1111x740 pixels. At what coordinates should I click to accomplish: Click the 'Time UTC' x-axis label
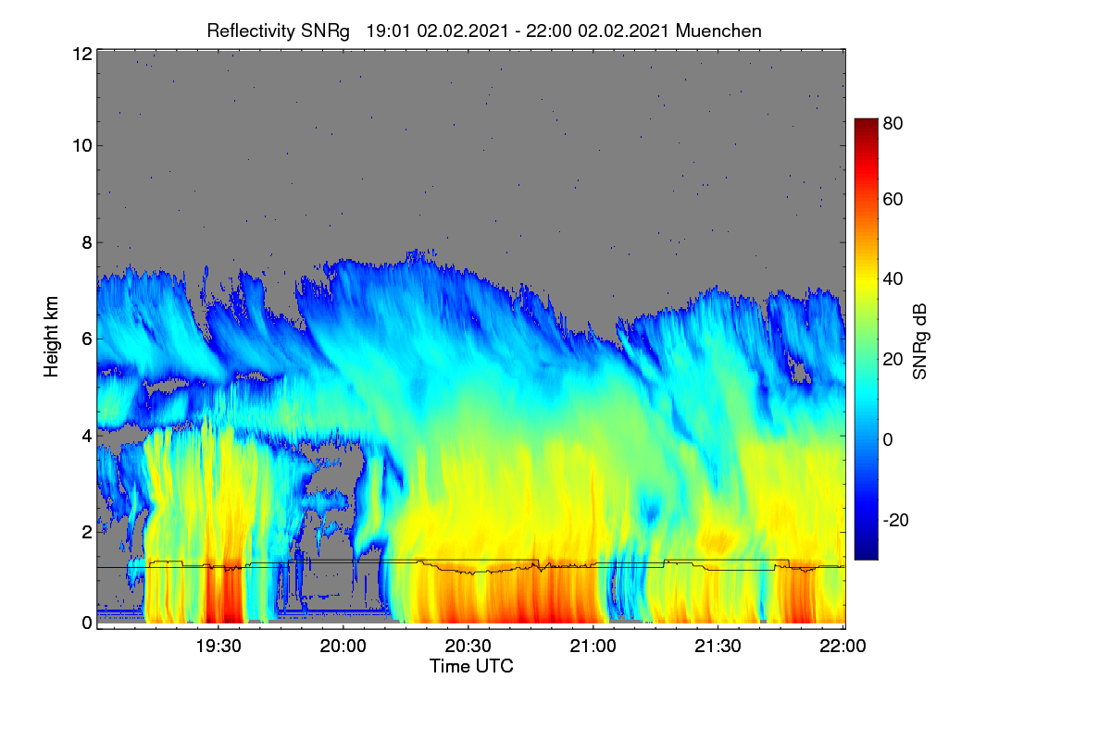point(471,666)
